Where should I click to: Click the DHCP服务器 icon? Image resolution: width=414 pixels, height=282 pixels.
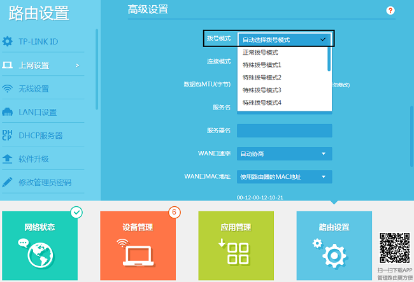click(8, 135)
